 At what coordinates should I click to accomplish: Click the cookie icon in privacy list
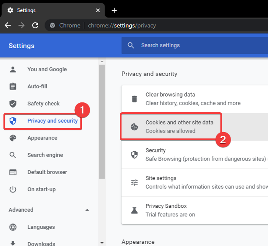[x=134, y=127]
